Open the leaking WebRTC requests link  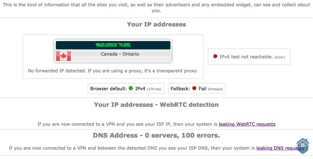click(247, 124)
